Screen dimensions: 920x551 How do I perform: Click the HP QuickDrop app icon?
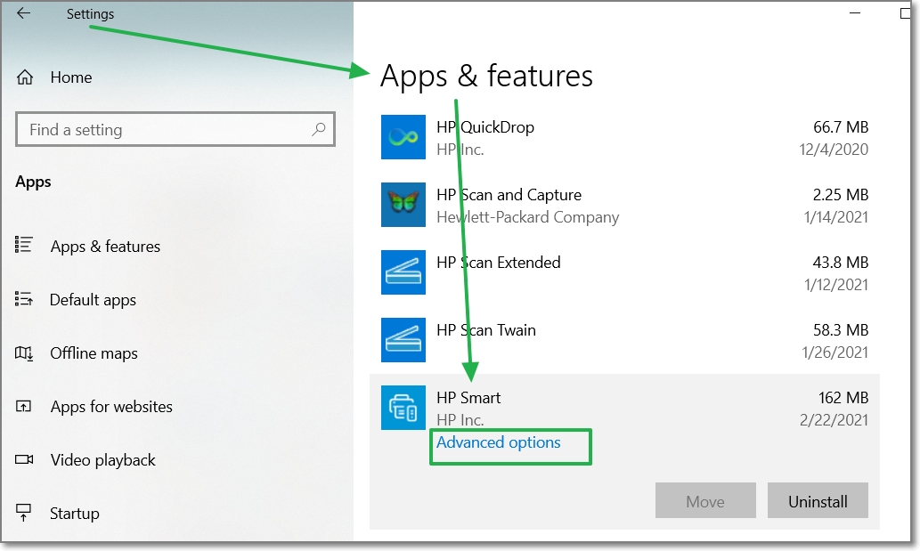403,137
